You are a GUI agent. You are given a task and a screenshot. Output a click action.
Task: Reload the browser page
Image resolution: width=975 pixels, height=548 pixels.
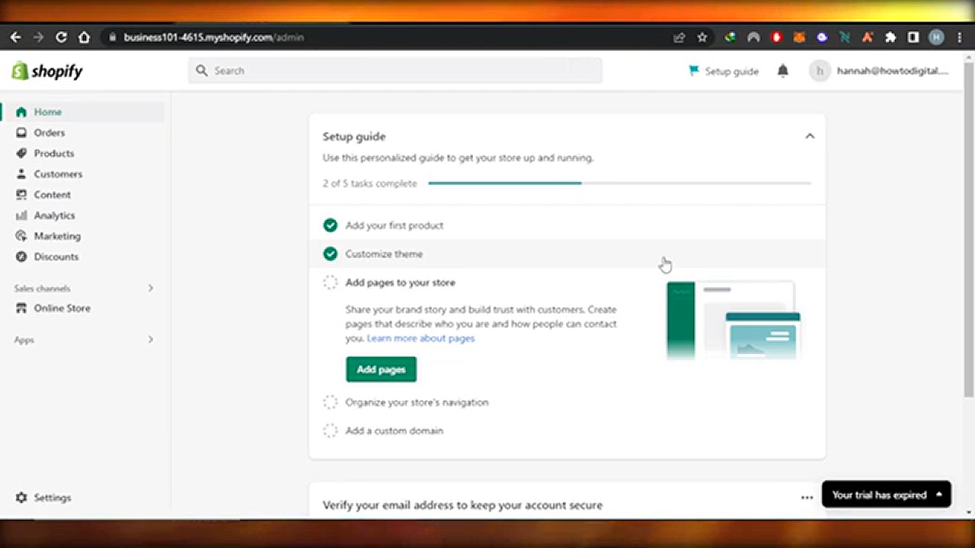pos(61,37)
